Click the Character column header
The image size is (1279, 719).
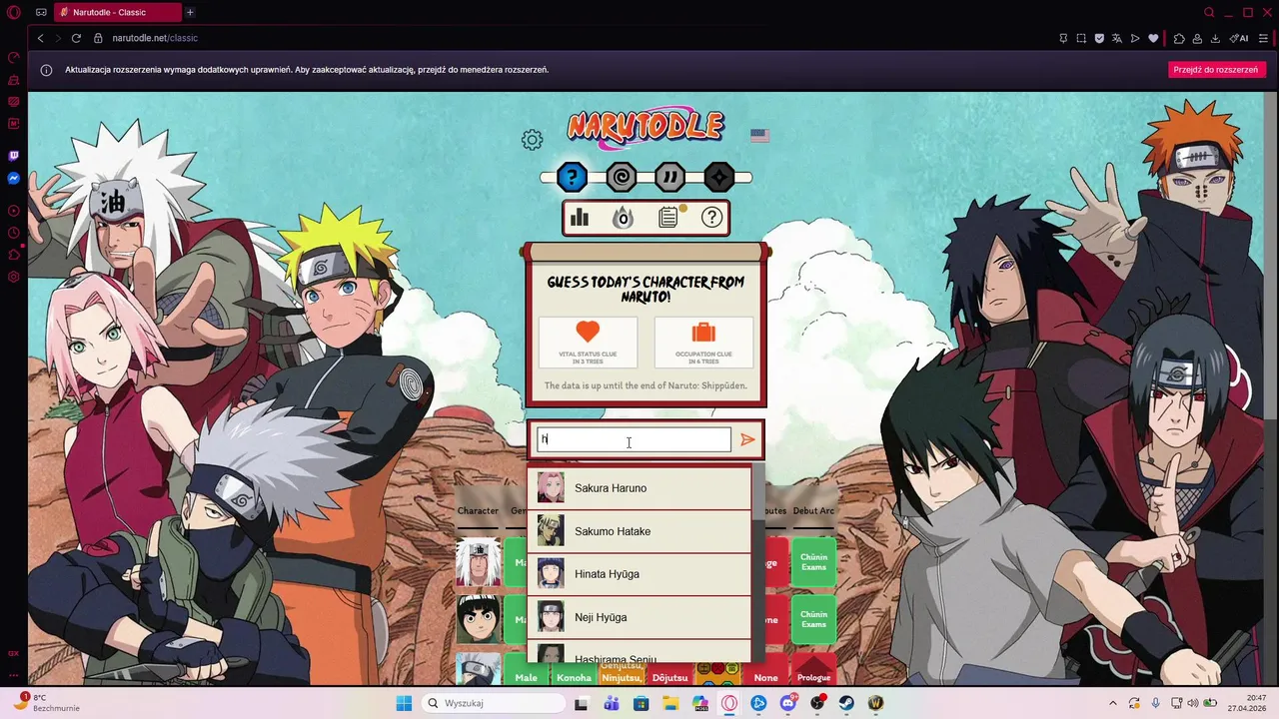click(478, 511)
